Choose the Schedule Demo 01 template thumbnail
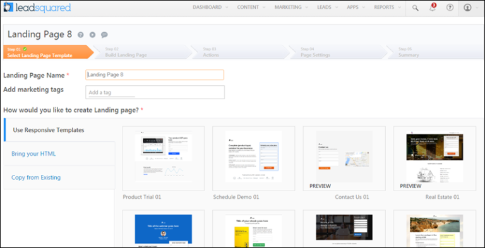Viewport: 485px width, 248px height. pos(254,158)
